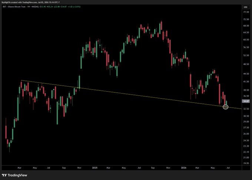Click the 68.50 price axis label
Screen dimensions: 252x180
click(246, 26)
